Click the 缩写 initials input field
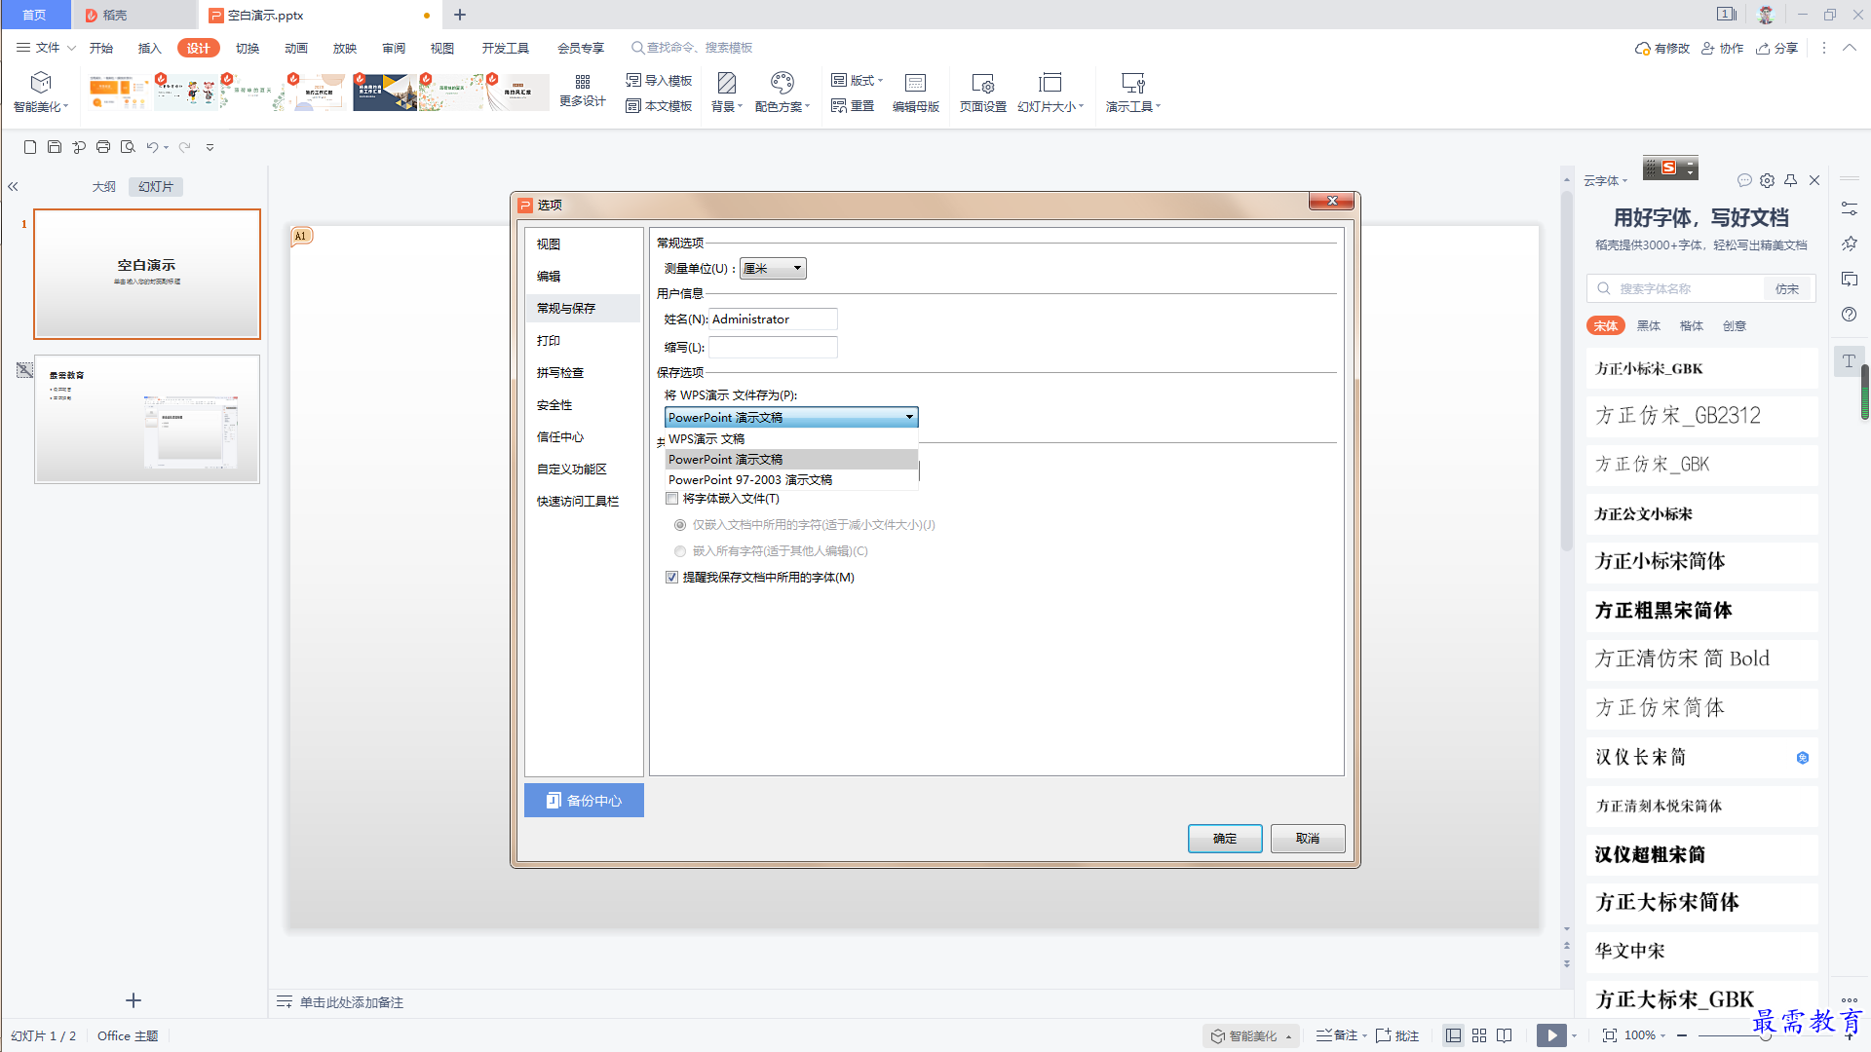 773,348
